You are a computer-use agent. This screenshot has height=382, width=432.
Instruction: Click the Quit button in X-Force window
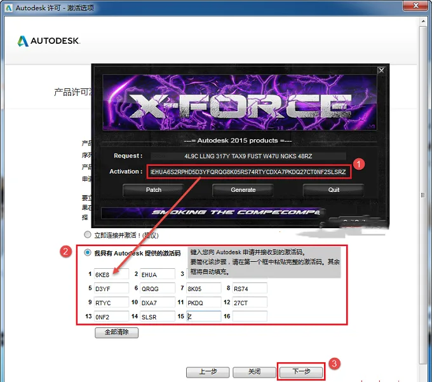(x=334, y=190)
